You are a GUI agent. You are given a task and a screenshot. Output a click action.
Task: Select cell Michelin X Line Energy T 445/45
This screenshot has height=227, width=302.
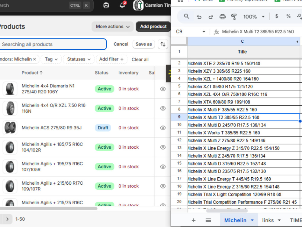[244, 179]
